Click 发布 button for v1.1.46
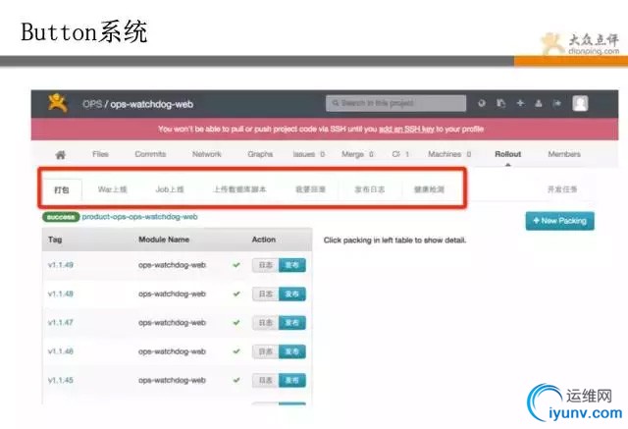The image size is (628, 429). coord(292,351)
